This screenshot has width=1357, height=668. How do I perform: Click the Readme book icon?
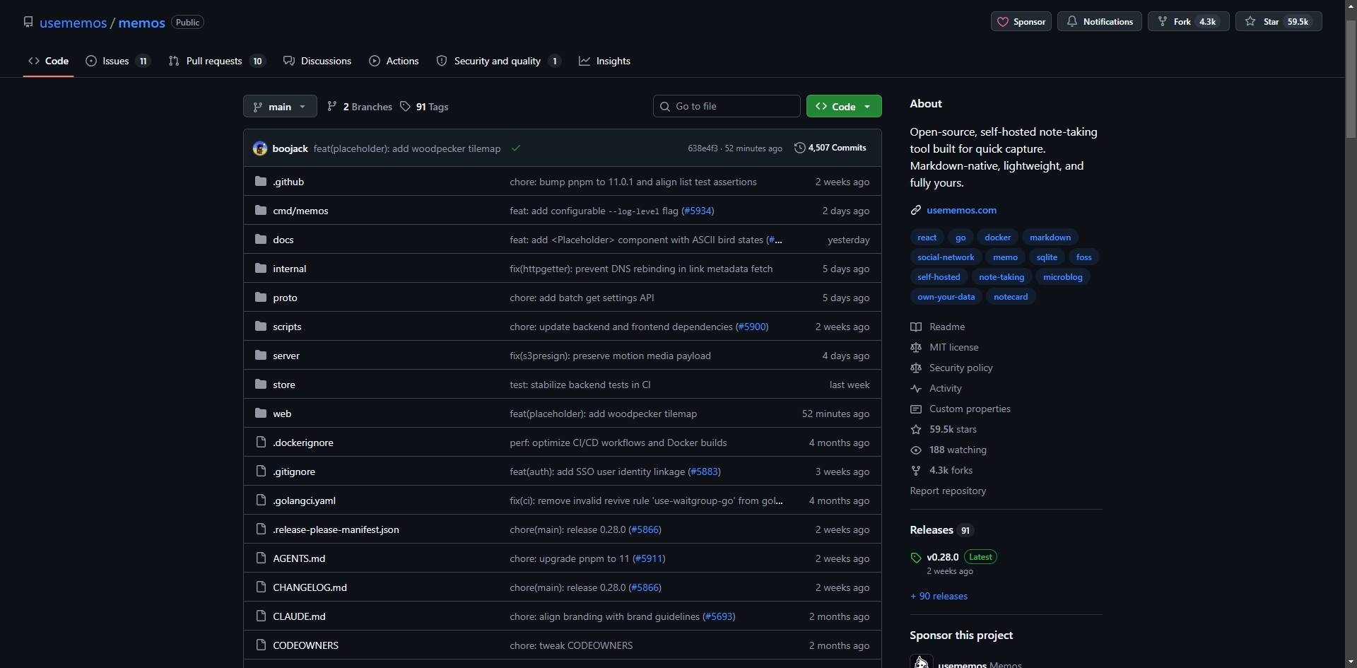[916, 327]
